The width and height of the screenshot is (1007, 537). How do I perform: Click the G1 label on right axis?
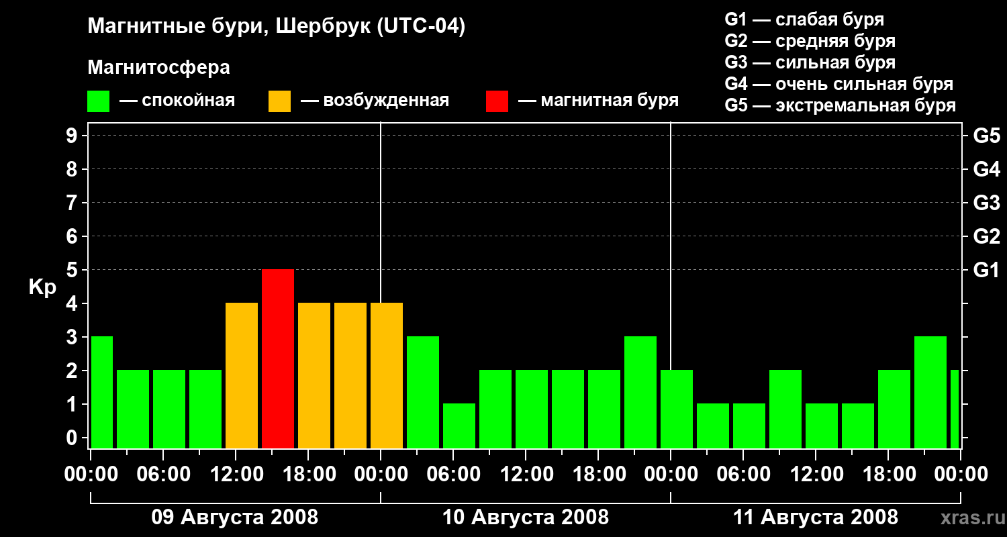(x=986, y=271)
